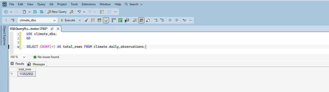
Task: Switch to Results to Grid output
Action: tap(141, 20)
